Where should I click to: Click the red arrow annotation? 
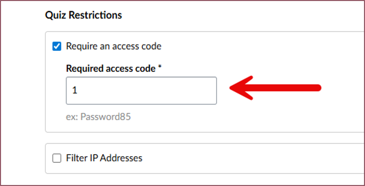(x=276, y=87)
